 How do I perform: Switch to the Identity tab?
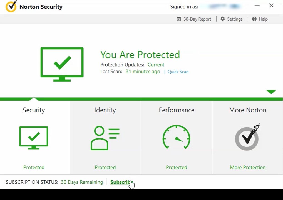pos(105,110)
